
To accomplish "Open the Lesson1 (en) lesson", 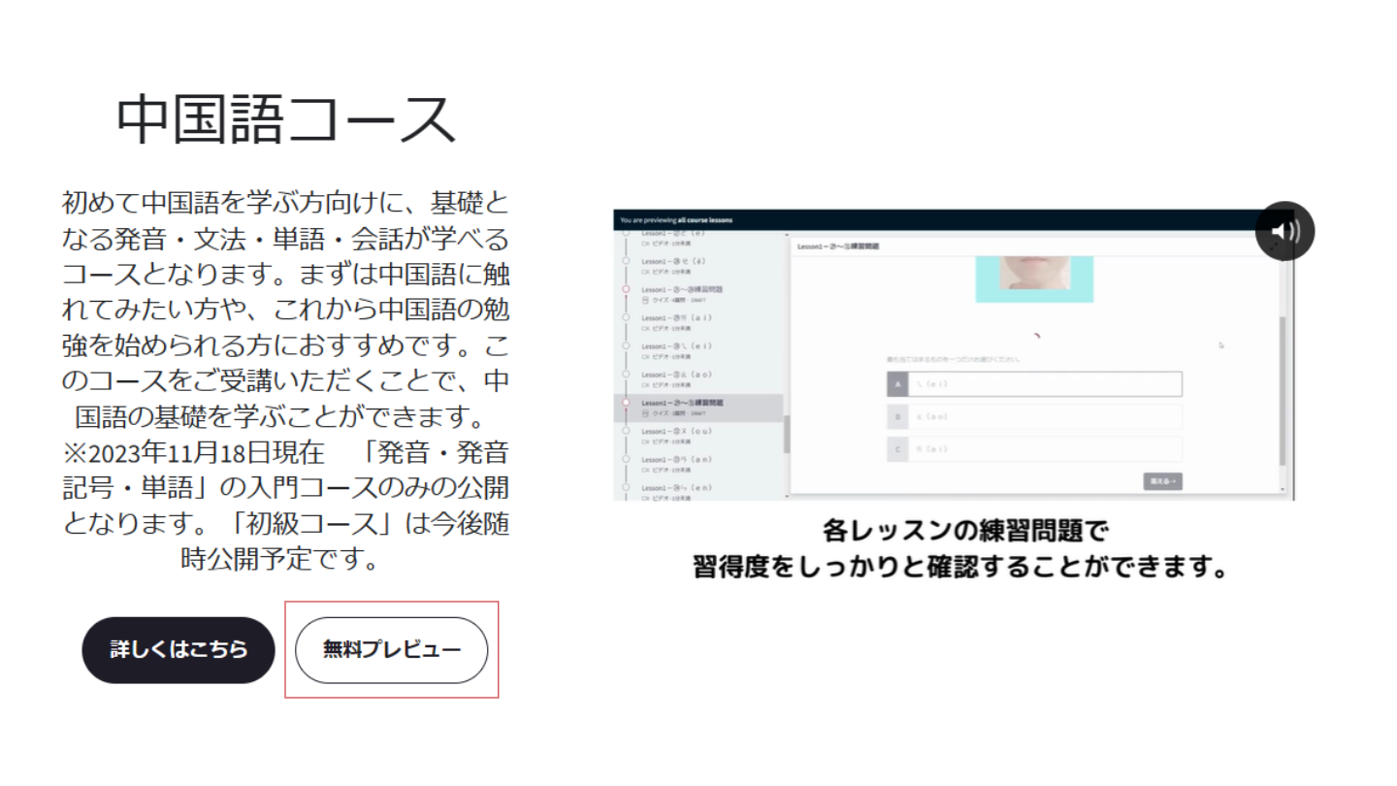I will (x=677, y=488).
